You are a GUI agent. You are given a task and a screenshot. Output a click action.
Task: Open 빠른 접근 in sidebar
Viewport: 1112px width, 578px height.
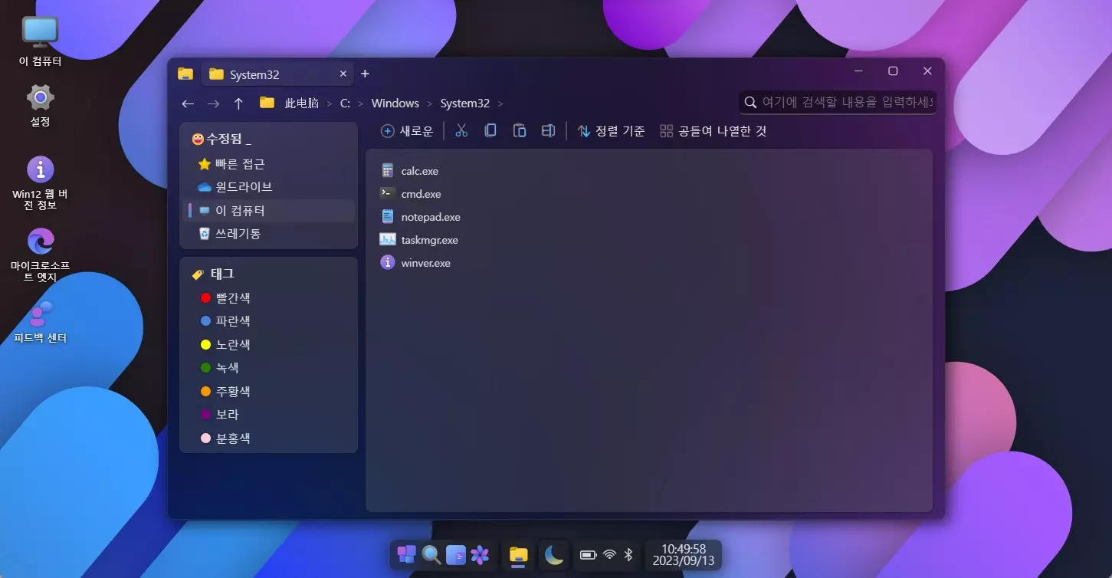[268, 164]
